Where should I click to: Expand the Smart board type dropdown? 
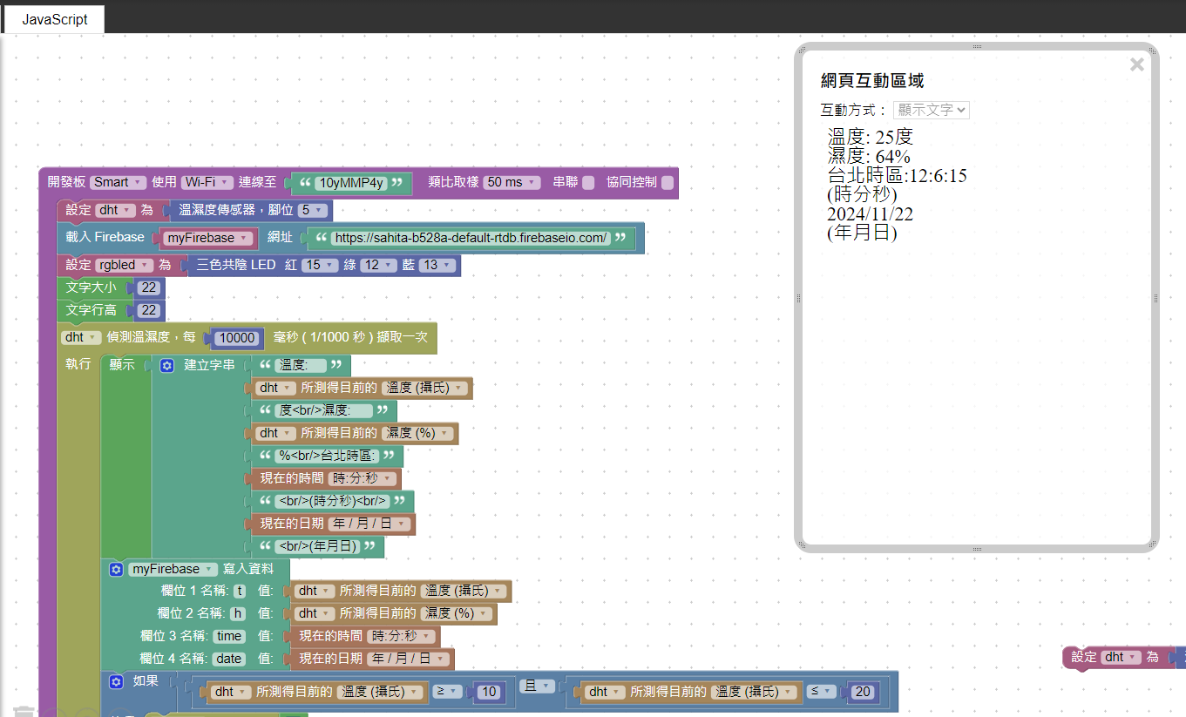(x=118, y=182)
